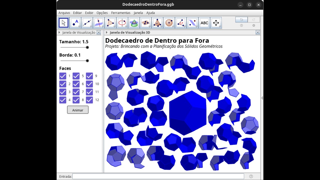Close the Janela de Visualização panel
This screenshot has height=180, width=320.
(99, 32)
